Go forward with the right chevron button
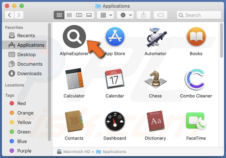 click(19, 15)
